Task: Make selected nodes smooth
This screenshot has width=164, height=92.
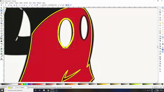Action: 22,5
